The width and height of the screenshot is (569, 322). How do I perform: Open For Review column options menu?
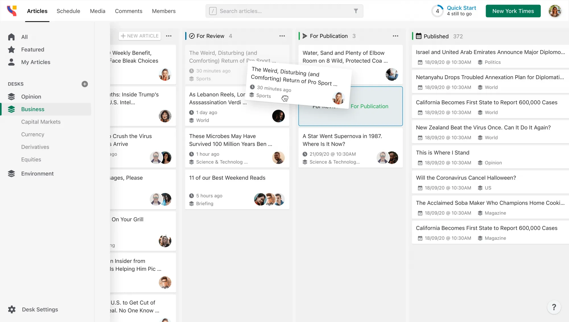[282, 36]
